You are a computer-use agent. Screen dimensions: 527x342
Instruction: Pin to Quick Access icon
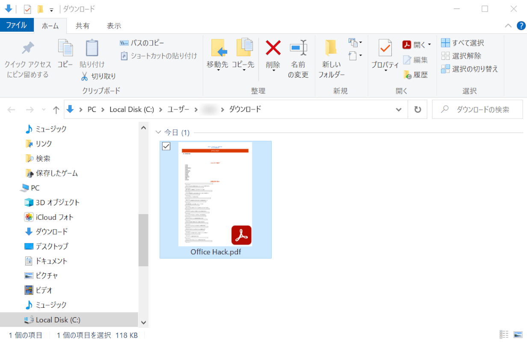coord(28,48)
